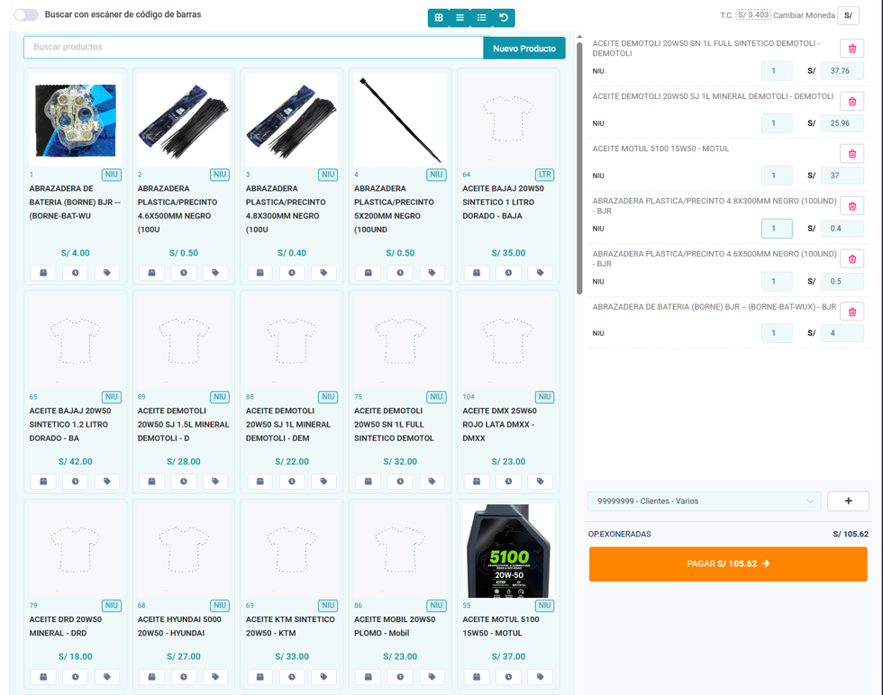The height and width of the screenshot is (695, 883).
Task: Remove ACEITE MOTUL 5100 from cart
Action: [852, 154]
